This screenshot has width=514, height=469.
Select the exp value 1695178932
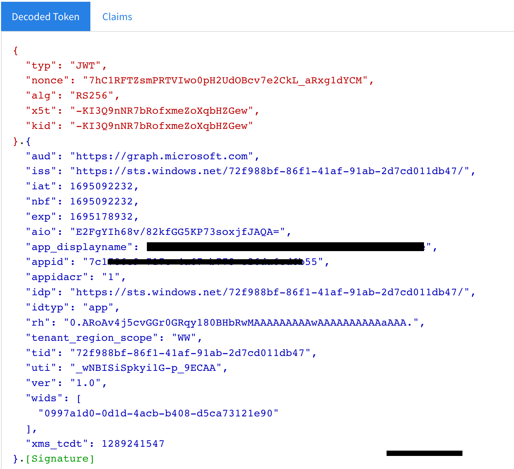tap(101, 216)
